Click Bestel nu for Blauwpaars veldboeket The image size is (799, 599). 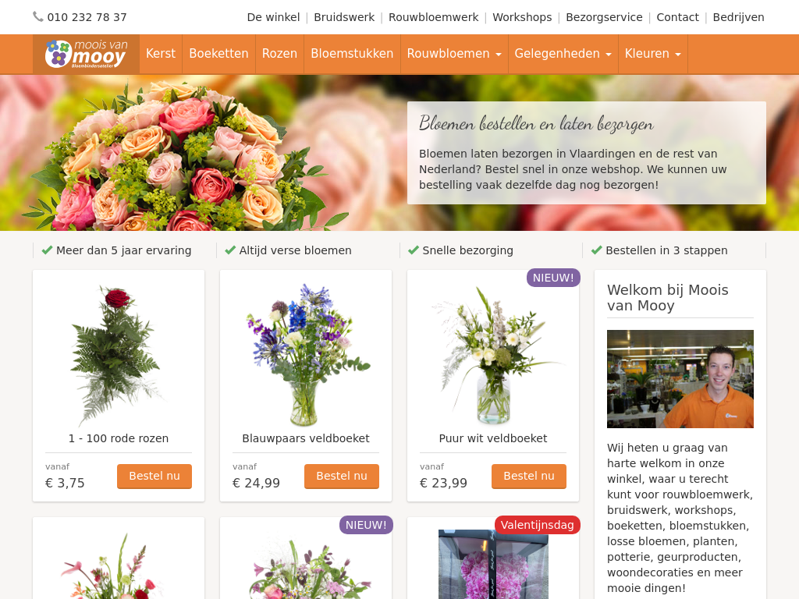[x=342, y=477]
